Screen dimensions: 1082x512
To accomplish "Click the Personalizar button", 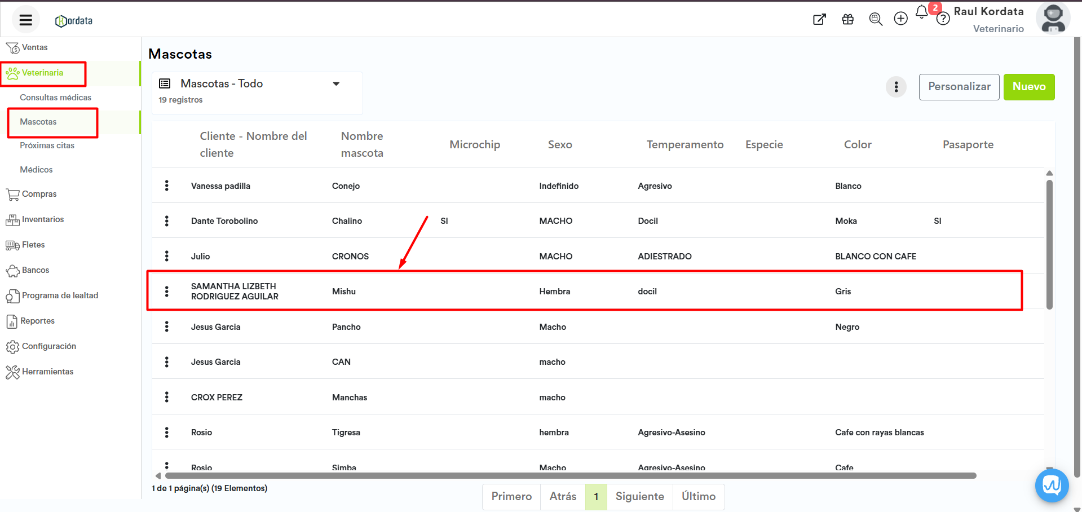I will point(959,87).
